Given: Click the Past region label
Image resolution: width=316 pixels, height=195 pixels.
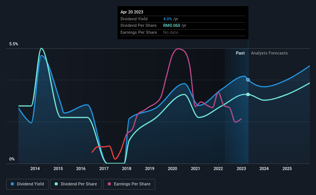Looking at the screenshot, I should (240, 53).
